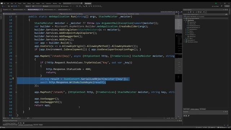The height and width of the screenshot is (130, 231).
Task: Expand the collapsed MapPost block at line 40
Action: [16, 92]
